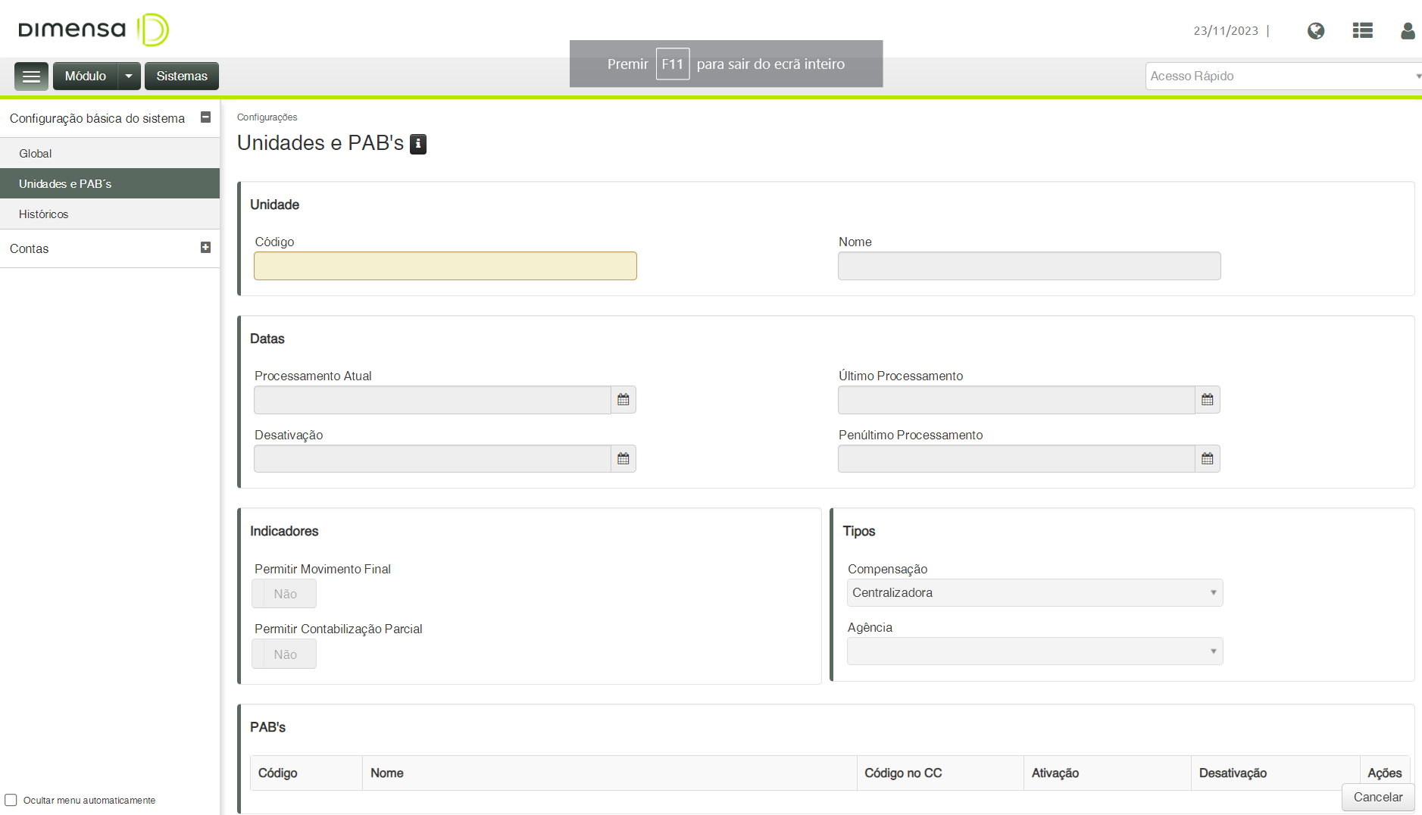Open Processamento Atual calendar picker
Screen dimensions: 1422x815
point(623,400)
